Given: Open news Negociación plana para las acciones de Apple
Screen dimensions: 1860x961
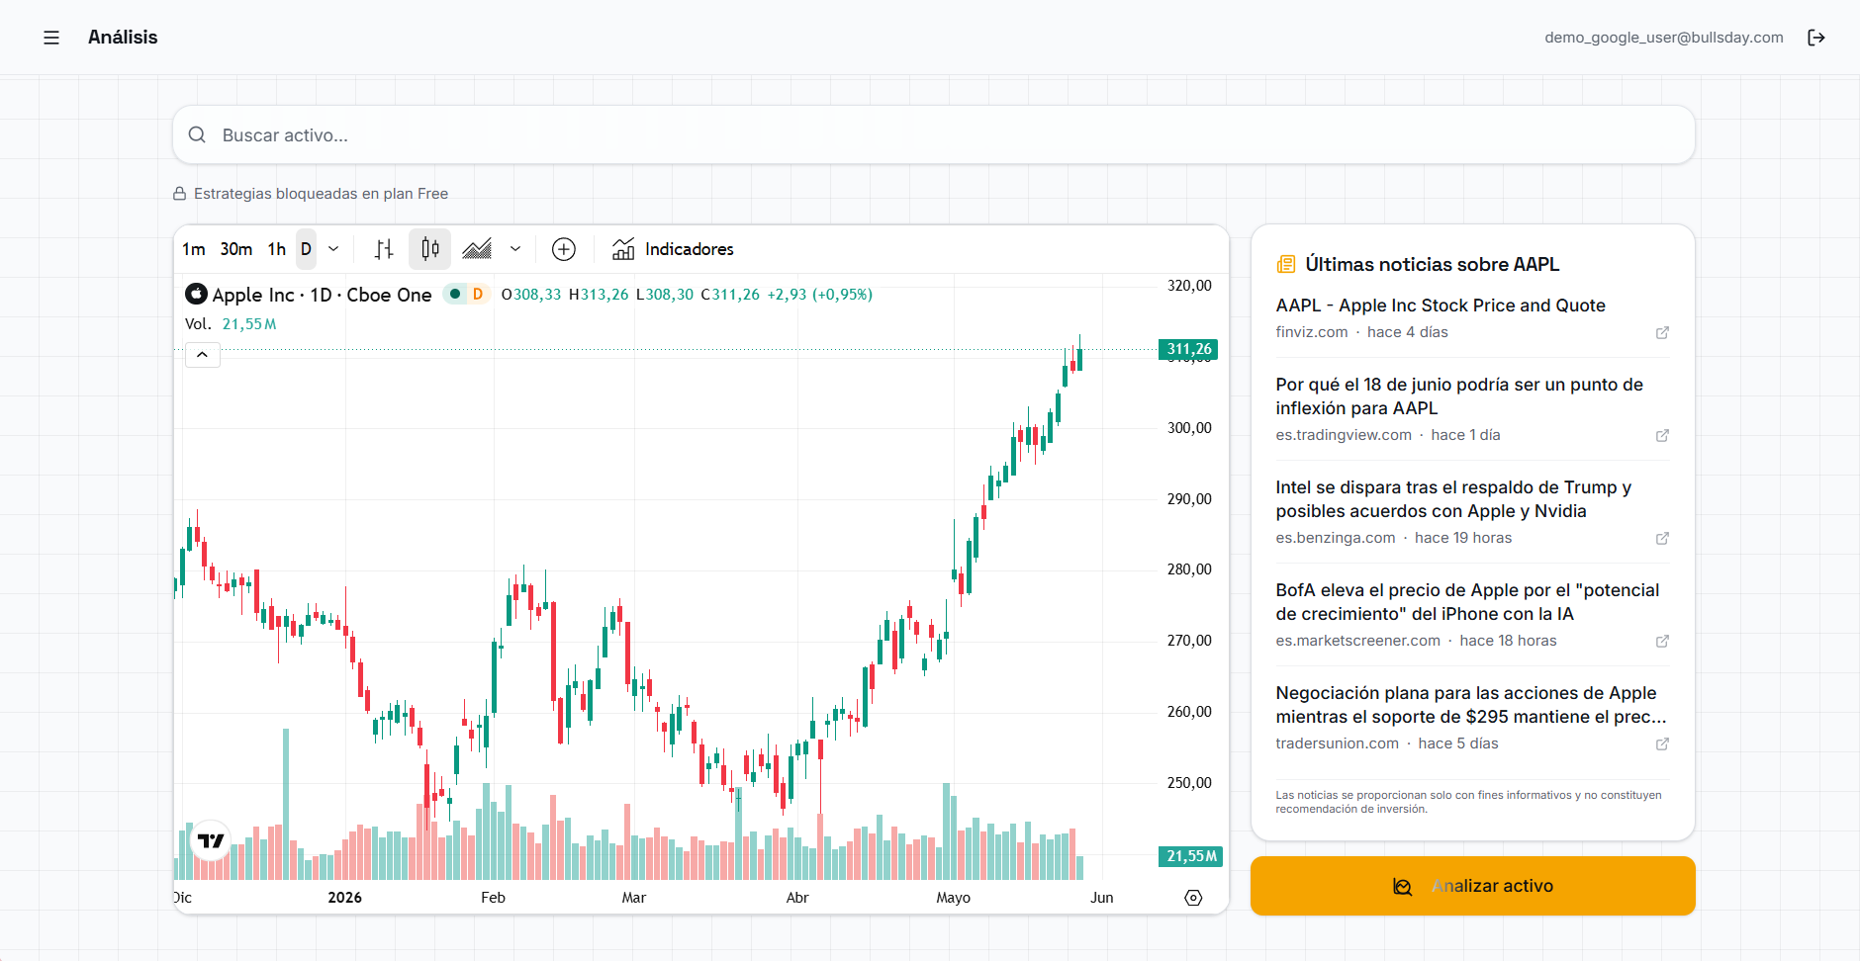Looking at the screenshot, I should 1471,705.
